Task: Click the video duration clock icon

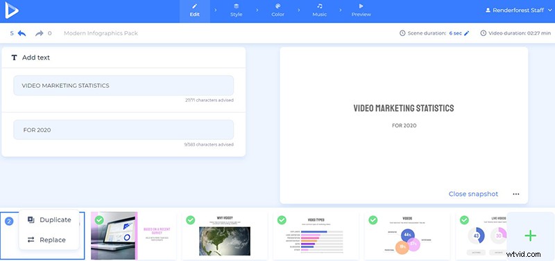Action: (x=484, y=33)
